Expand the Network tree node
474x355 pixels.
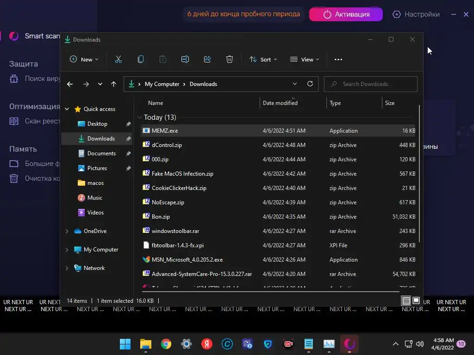pyautogui.click(x=67, y=268)
